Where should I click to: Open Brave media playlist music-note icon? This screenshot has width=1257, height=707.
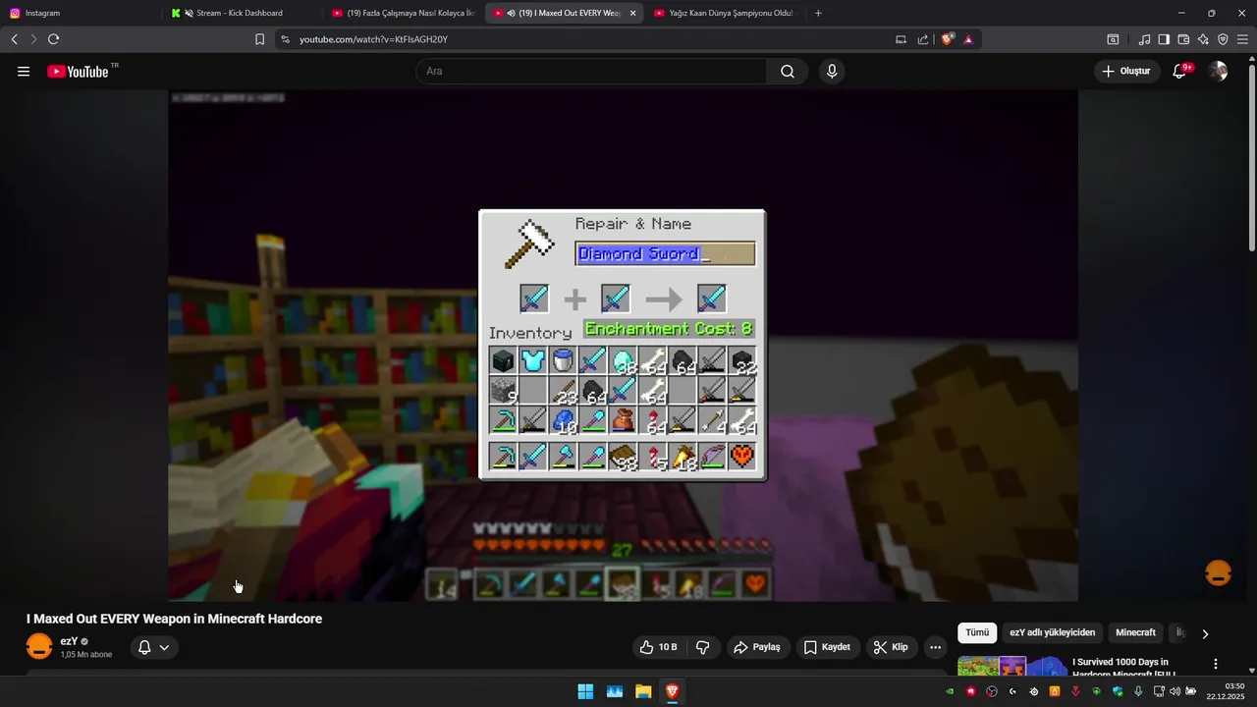(x=1144, y=39)
